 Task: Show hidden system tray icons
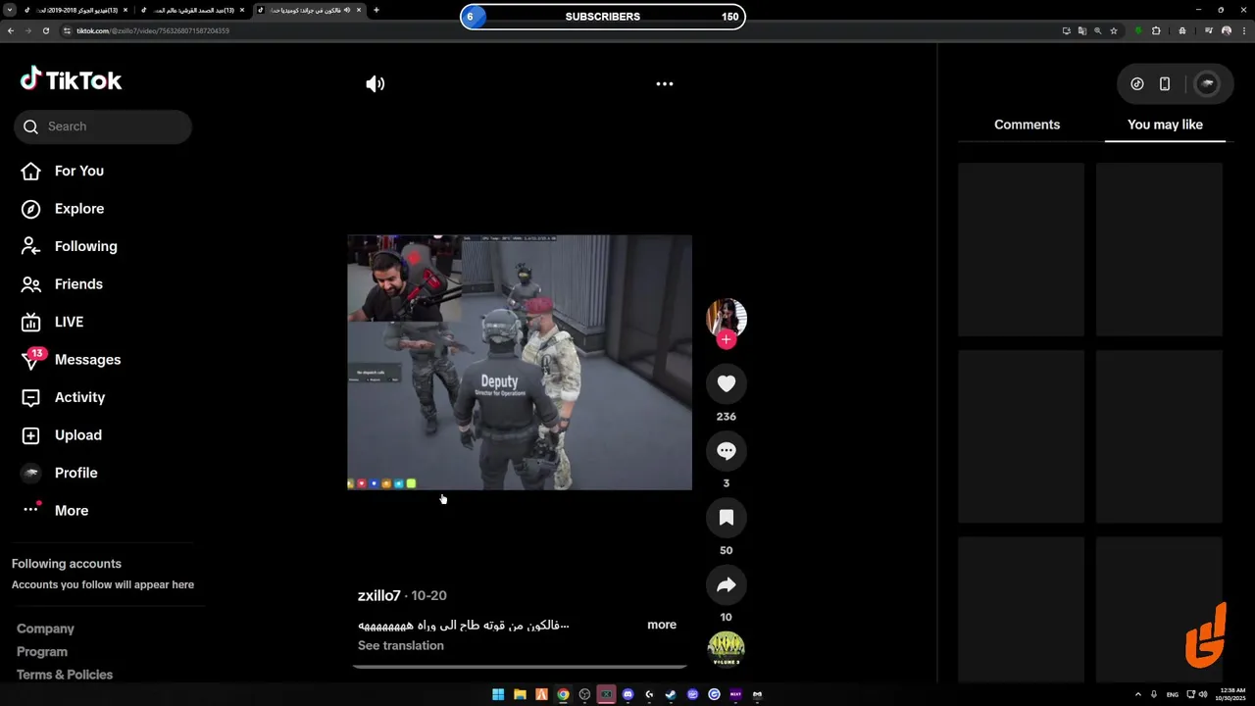point(1137,694)
